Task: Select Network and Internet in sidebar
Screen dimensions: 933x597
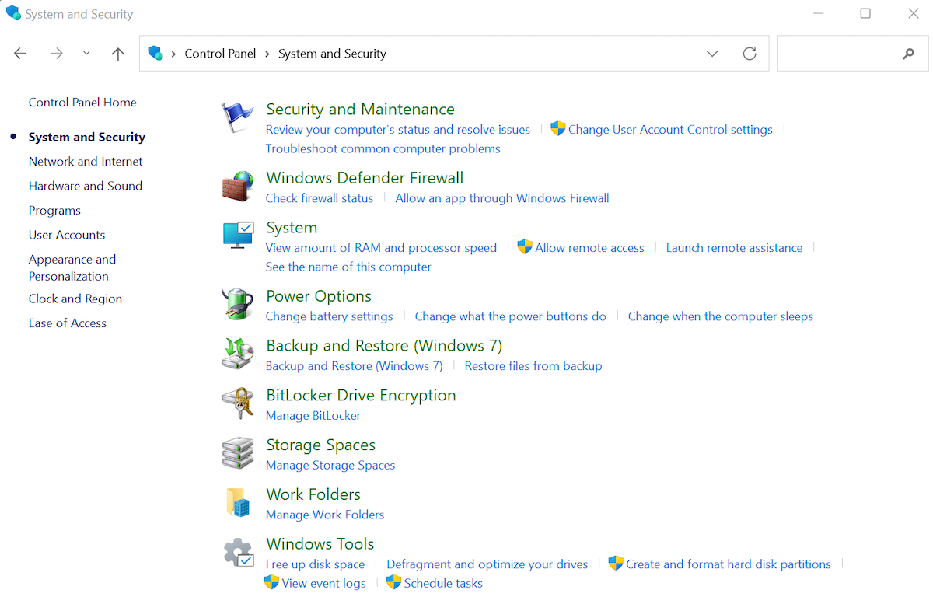Action: tap(85, 161)
